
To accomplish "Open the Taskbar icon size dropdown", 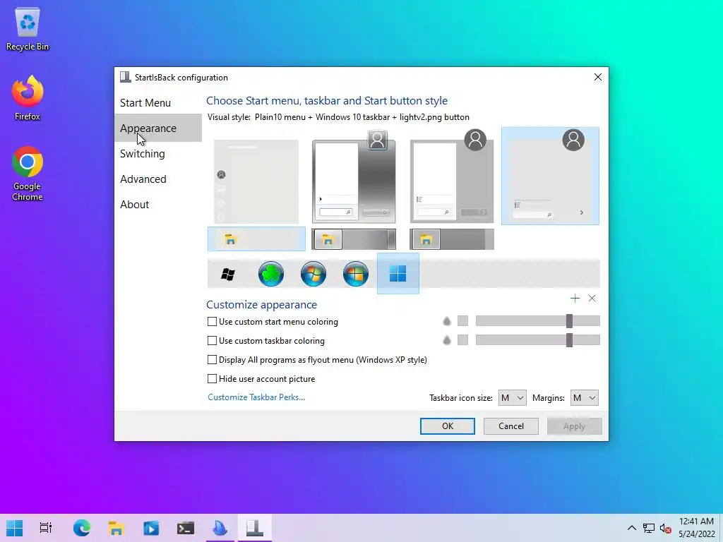I will point(513,398).
